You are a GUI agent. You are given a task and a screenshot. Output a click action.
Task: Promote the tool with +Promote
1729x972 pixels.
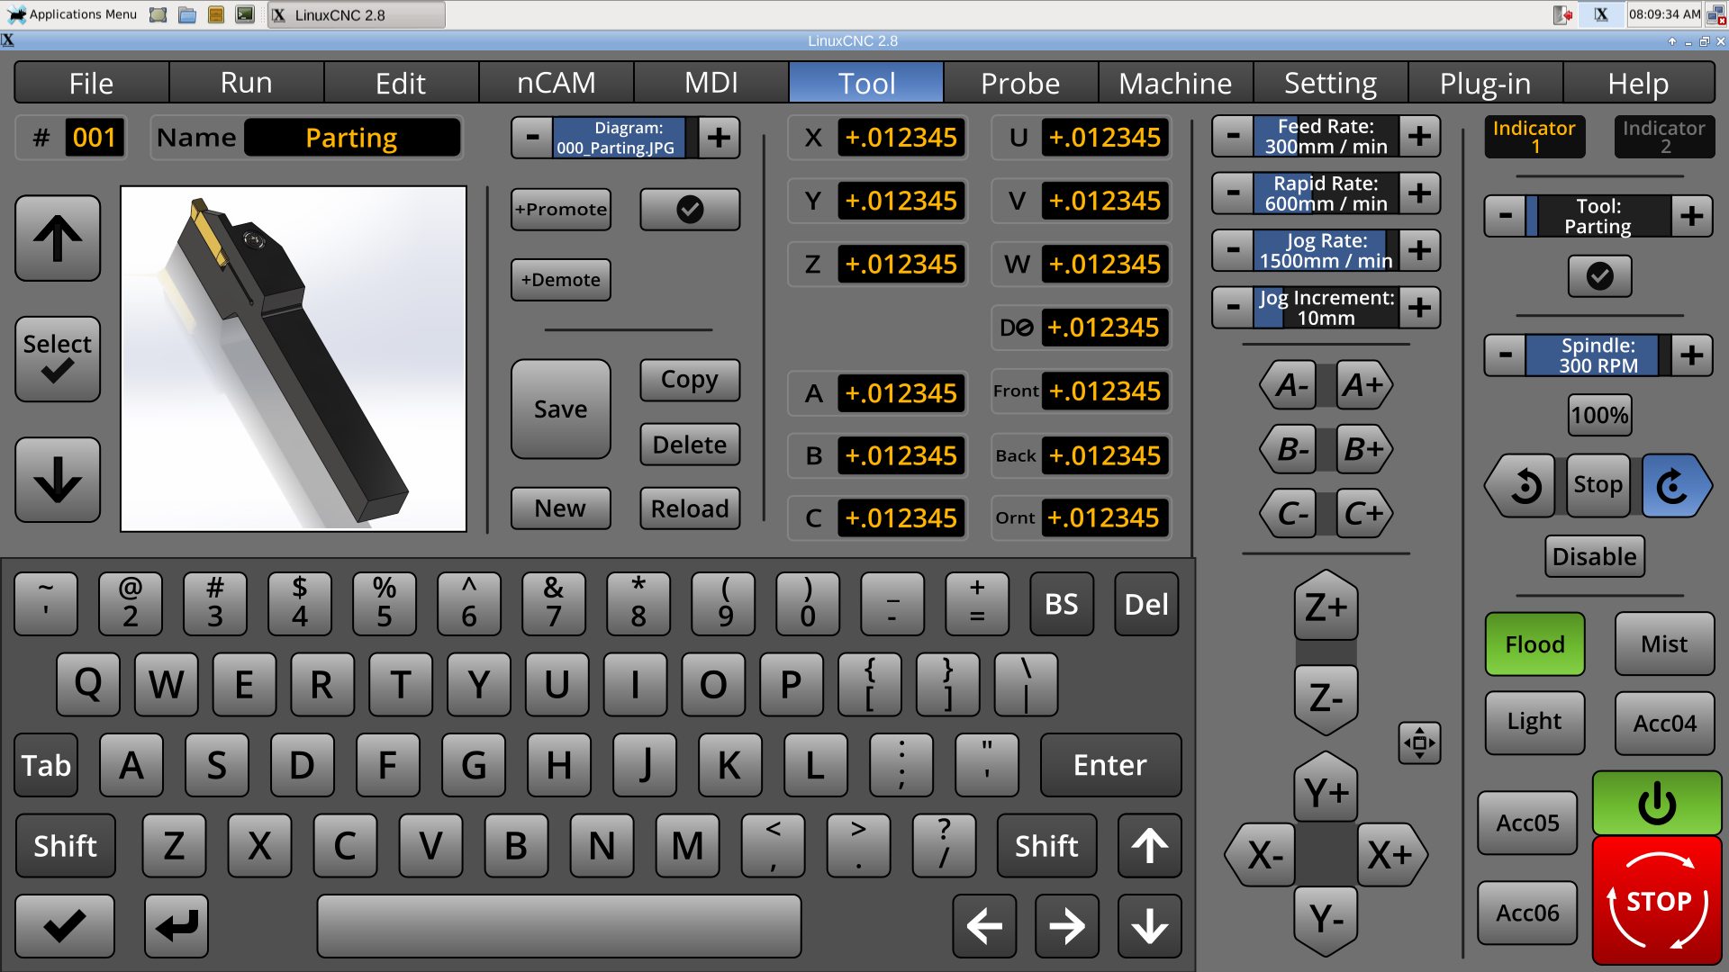560,209
